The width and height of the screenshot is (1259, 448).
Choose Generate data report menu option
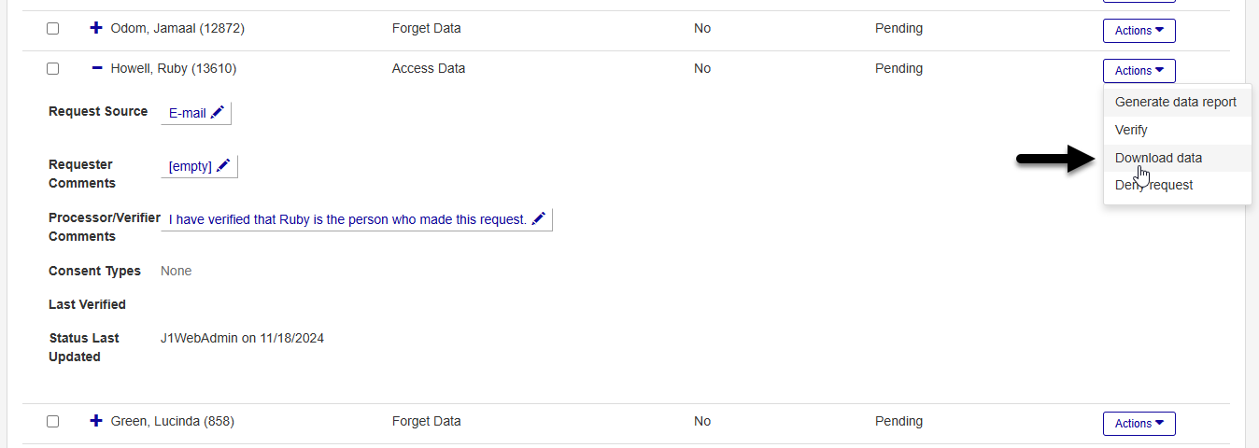click(x=1175, y=102)
